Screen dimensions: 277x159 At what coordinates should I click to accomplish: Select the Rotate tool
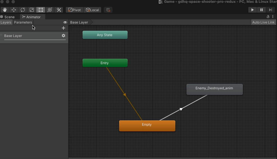point(22,10)
